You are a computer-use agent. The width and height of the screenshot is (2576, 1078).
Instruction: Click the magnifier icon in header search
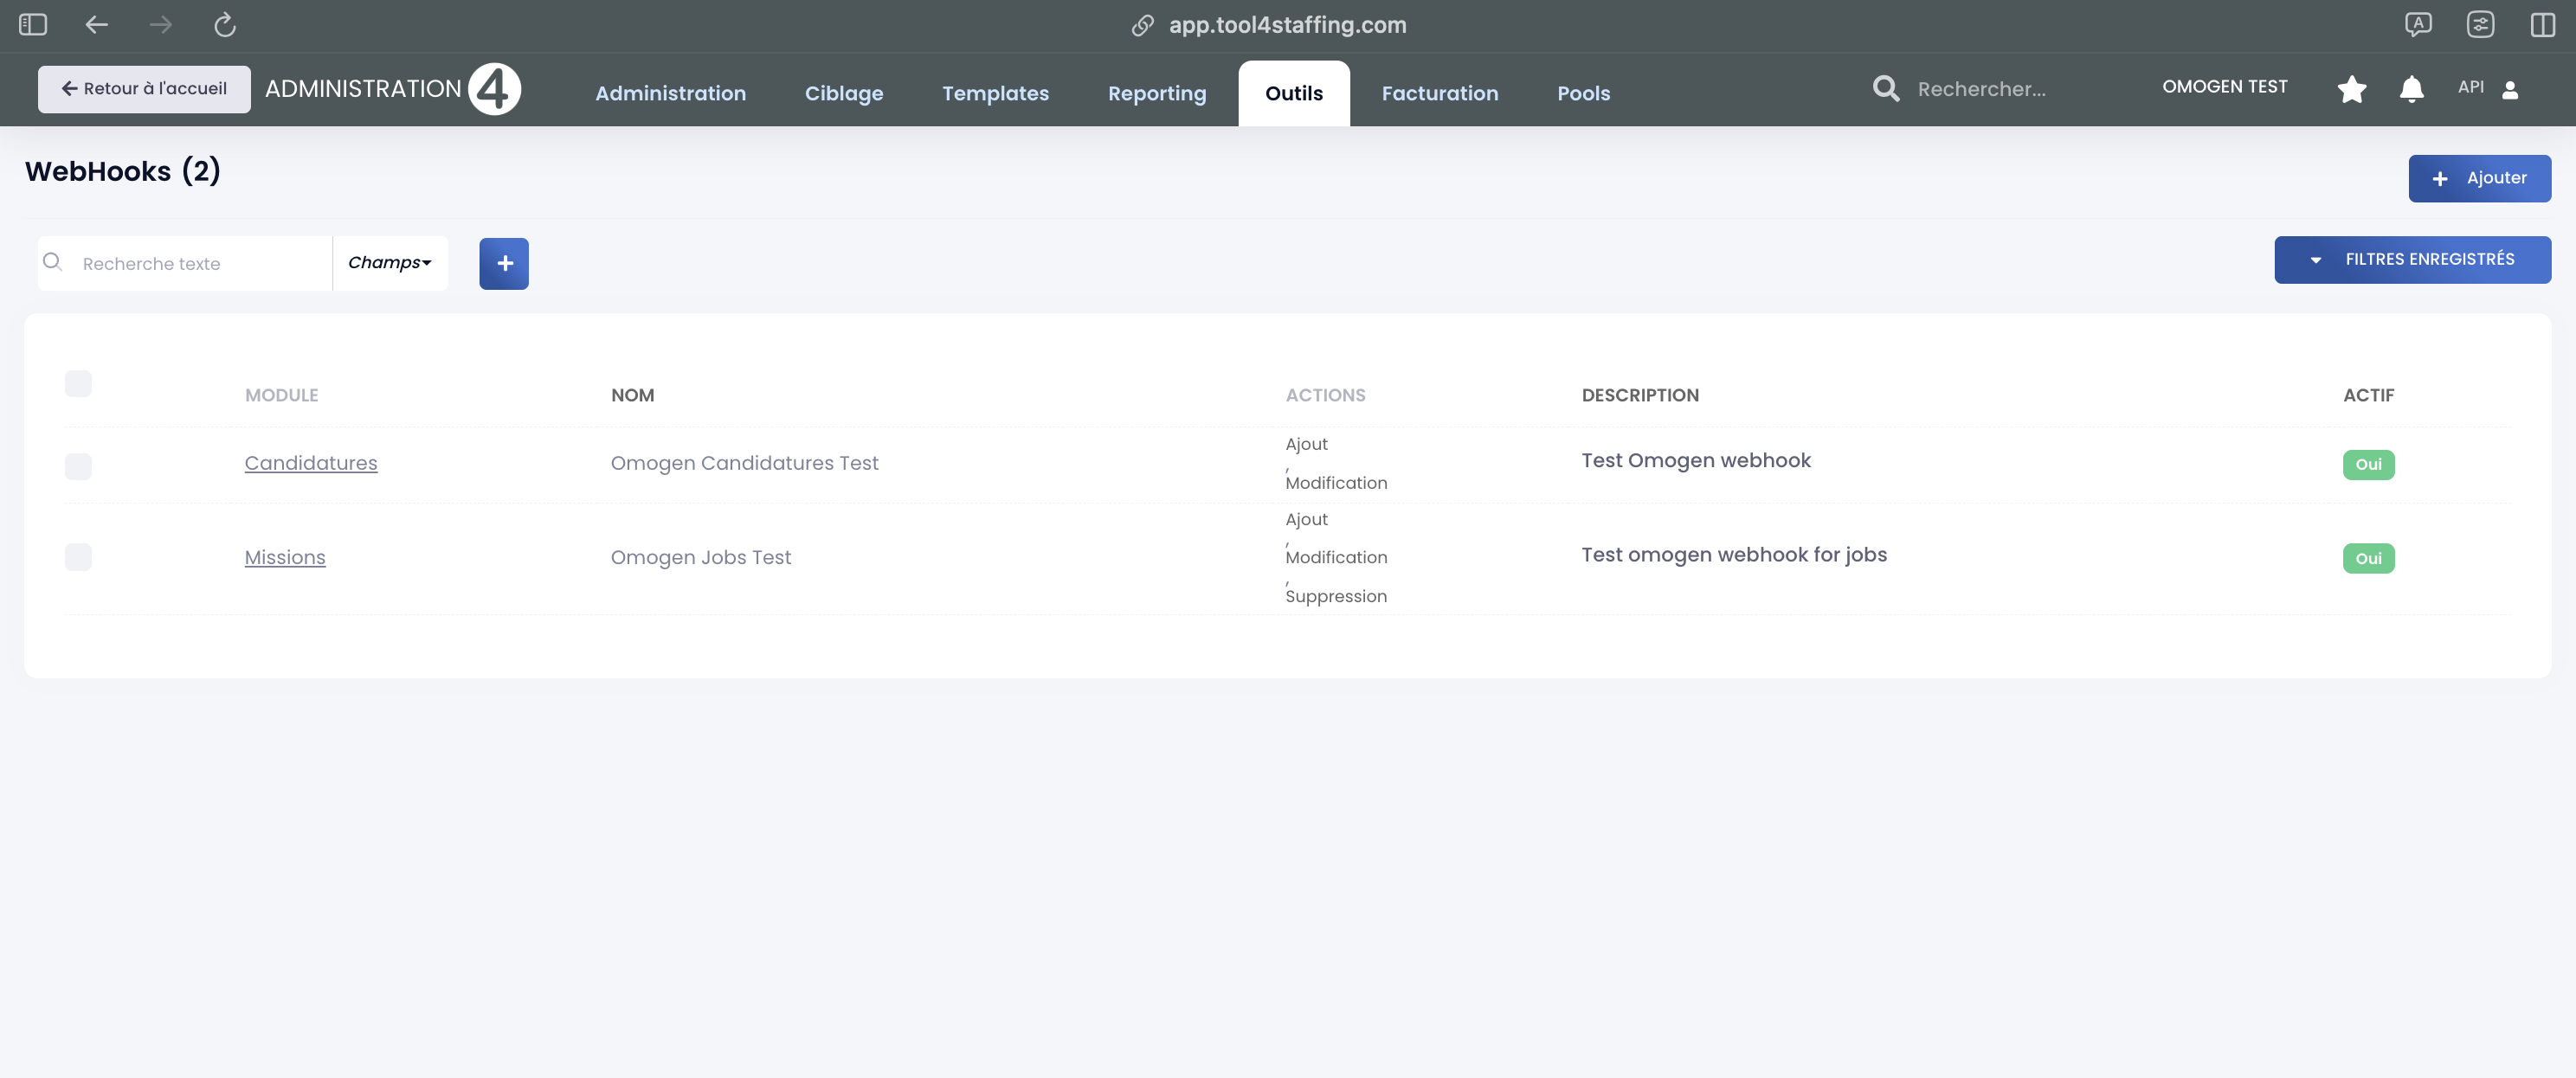point(1886,89)
